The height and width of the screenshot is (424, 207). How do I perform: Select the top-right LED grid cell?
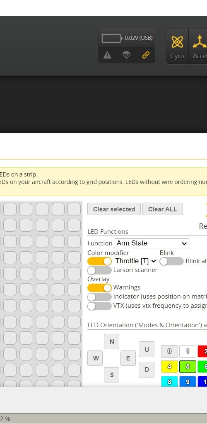(x=74, y=209)
